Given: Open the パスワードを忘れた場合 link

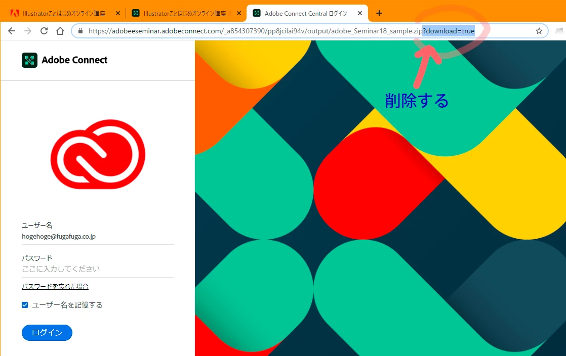Looking at the screenshot, I should [x=55, y=286].
